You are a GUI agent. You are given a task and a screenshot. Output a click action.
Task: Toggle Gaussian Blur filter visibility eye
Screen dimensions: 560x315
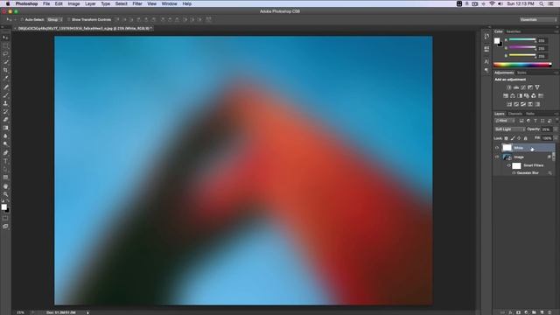pos(514,173)
